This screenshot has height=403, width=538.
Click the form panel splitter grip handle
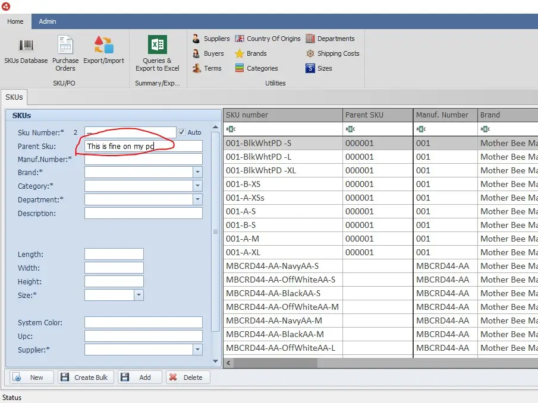coord(215,232)
